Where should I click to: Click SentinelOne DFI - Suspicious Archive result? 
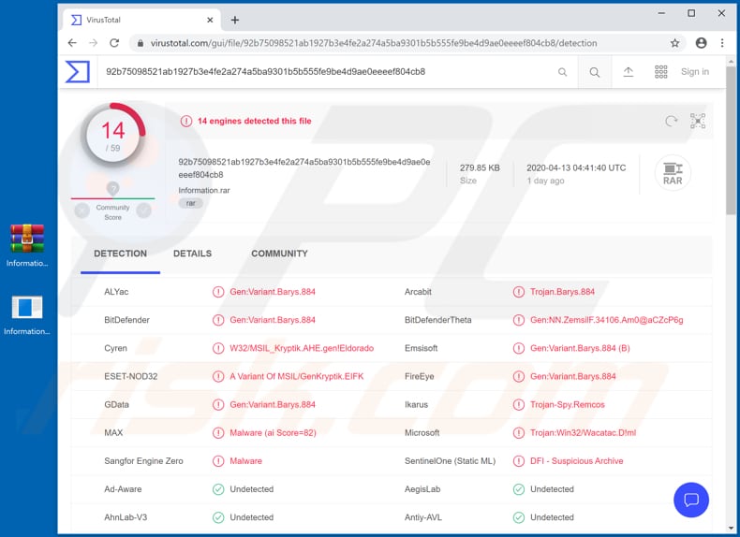(576, 461)
